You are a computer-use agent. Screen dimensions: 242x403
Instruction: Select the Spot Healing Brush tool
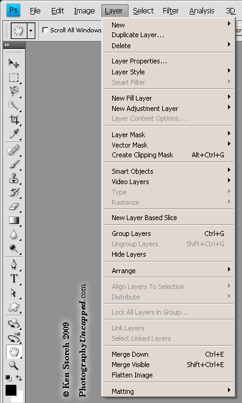coord(13,150)
